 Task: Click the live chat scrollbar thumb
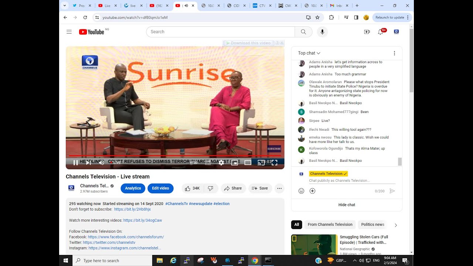pos(399,161)
